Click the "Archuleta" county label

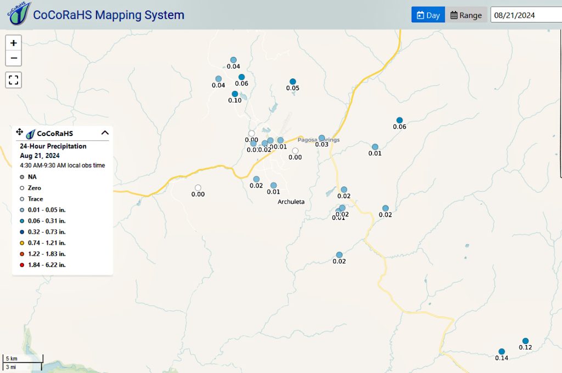pos(291,202)
